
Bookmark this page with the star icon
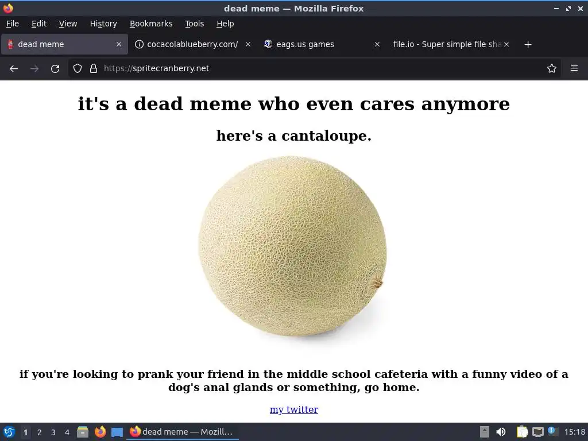[552, 68]
